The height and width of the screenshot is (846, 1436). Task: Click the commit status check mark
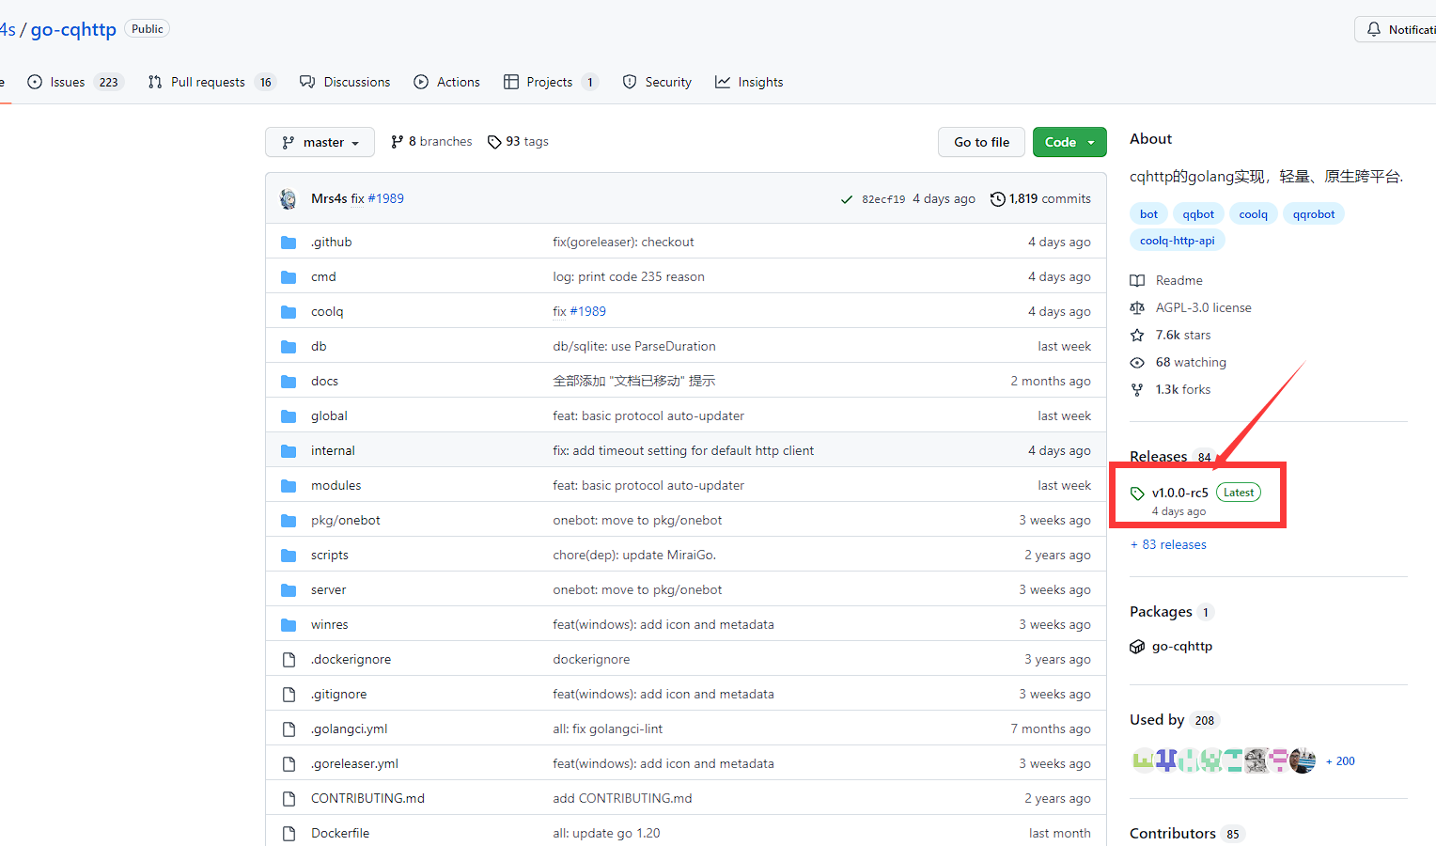tap(847, 199)
